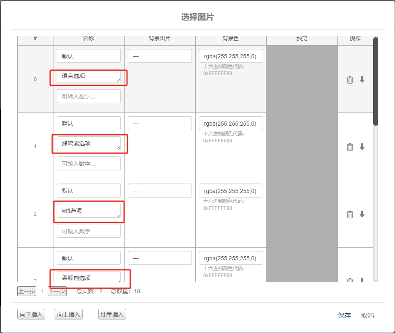Click the preview area of row 1
Viewport: 395px width, 333px height.
tap(302, 147)
